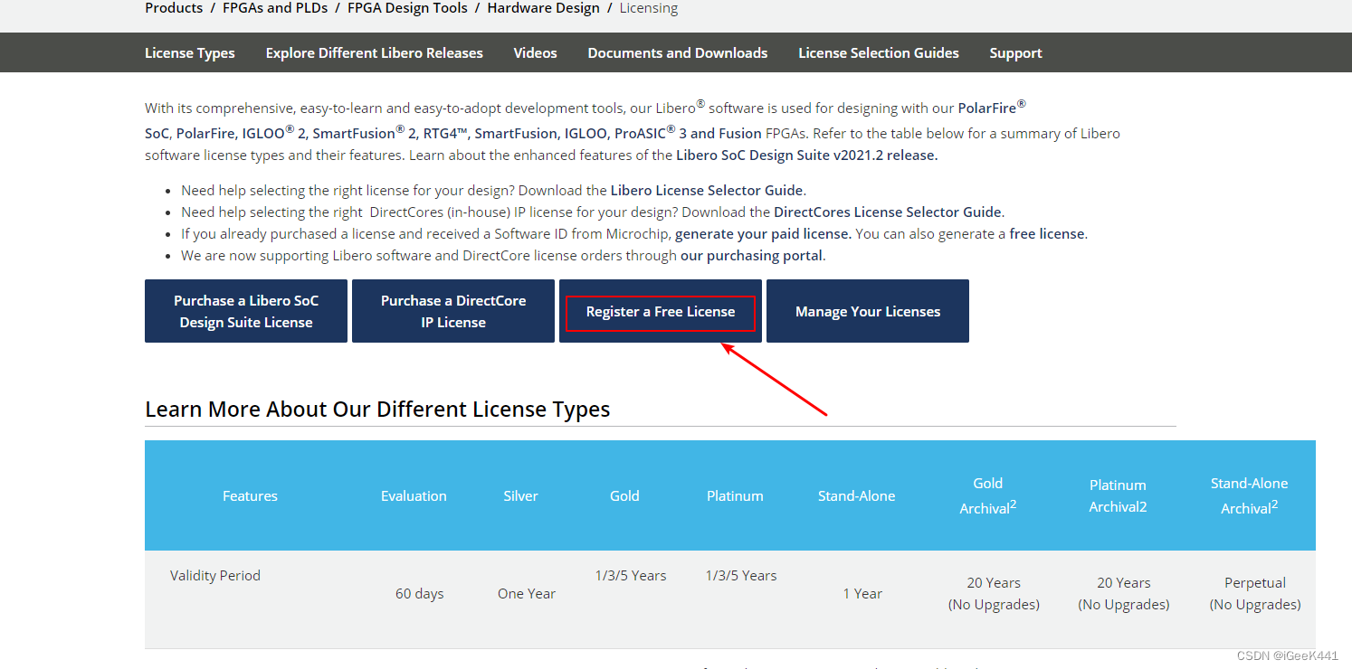The image size is (1352, 669).
Task: Click the Validity Period row label
Action: (x=215, y=576)
